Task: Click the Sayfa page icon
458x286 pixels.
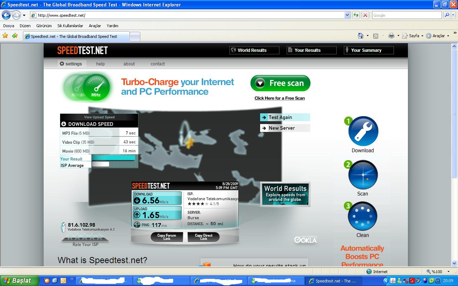Action: pyautogui.click(x=405, y=36)
